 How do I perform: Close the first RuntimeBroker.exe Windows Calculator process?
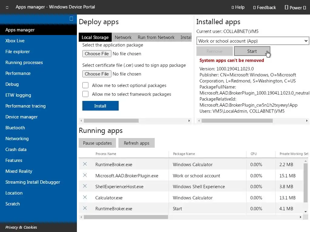click(85, 164)
